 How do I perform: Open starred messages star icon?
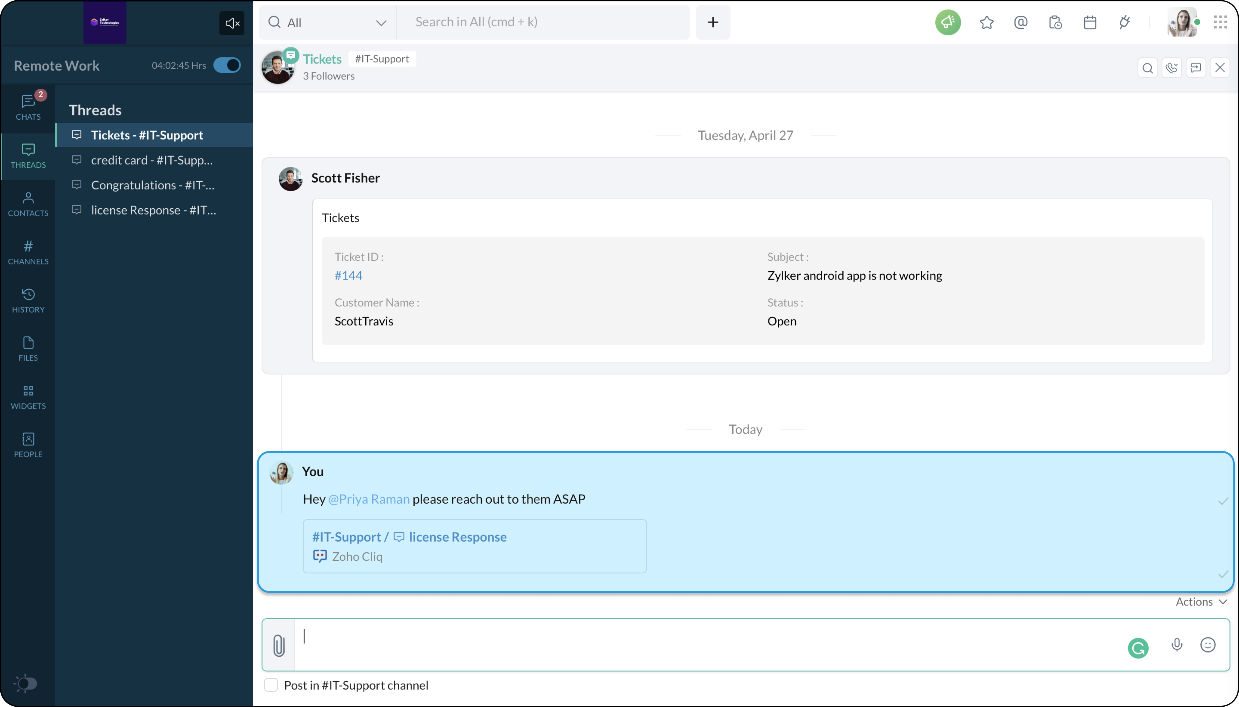pyautogui.click(x=986, y=22)
